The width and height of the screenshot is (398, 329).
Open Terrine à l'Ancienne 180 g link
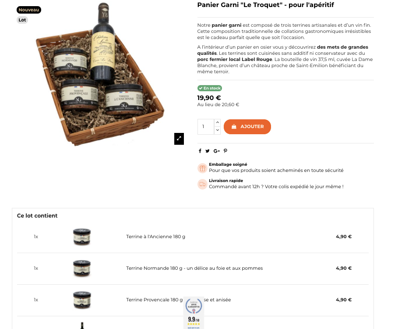[155, 237]
